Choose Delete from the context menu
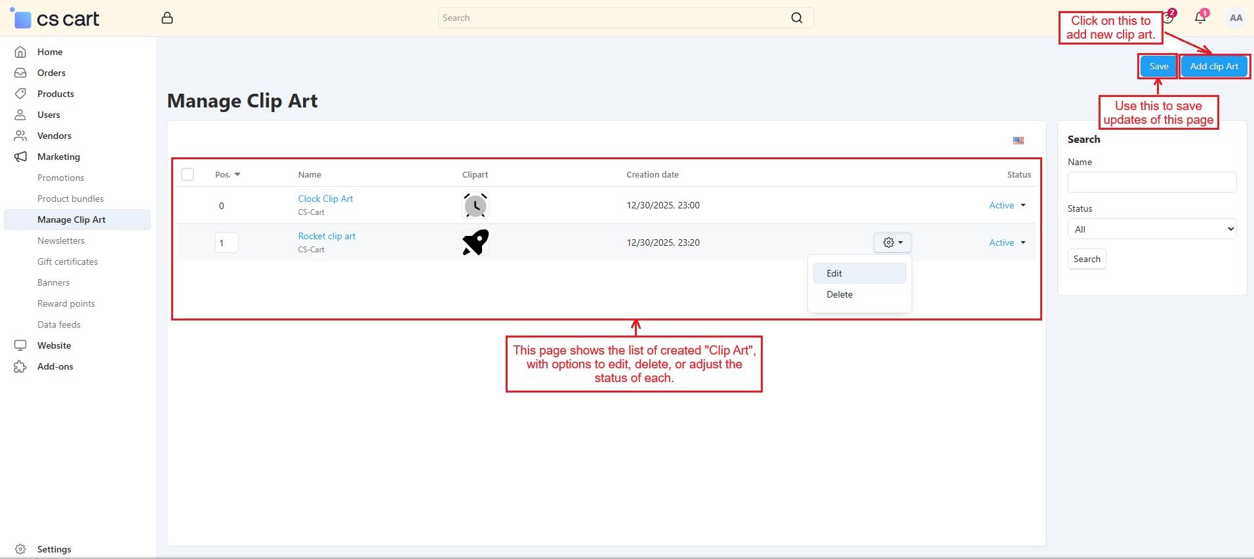The image size is (1254, 559). tap(839, 294)
